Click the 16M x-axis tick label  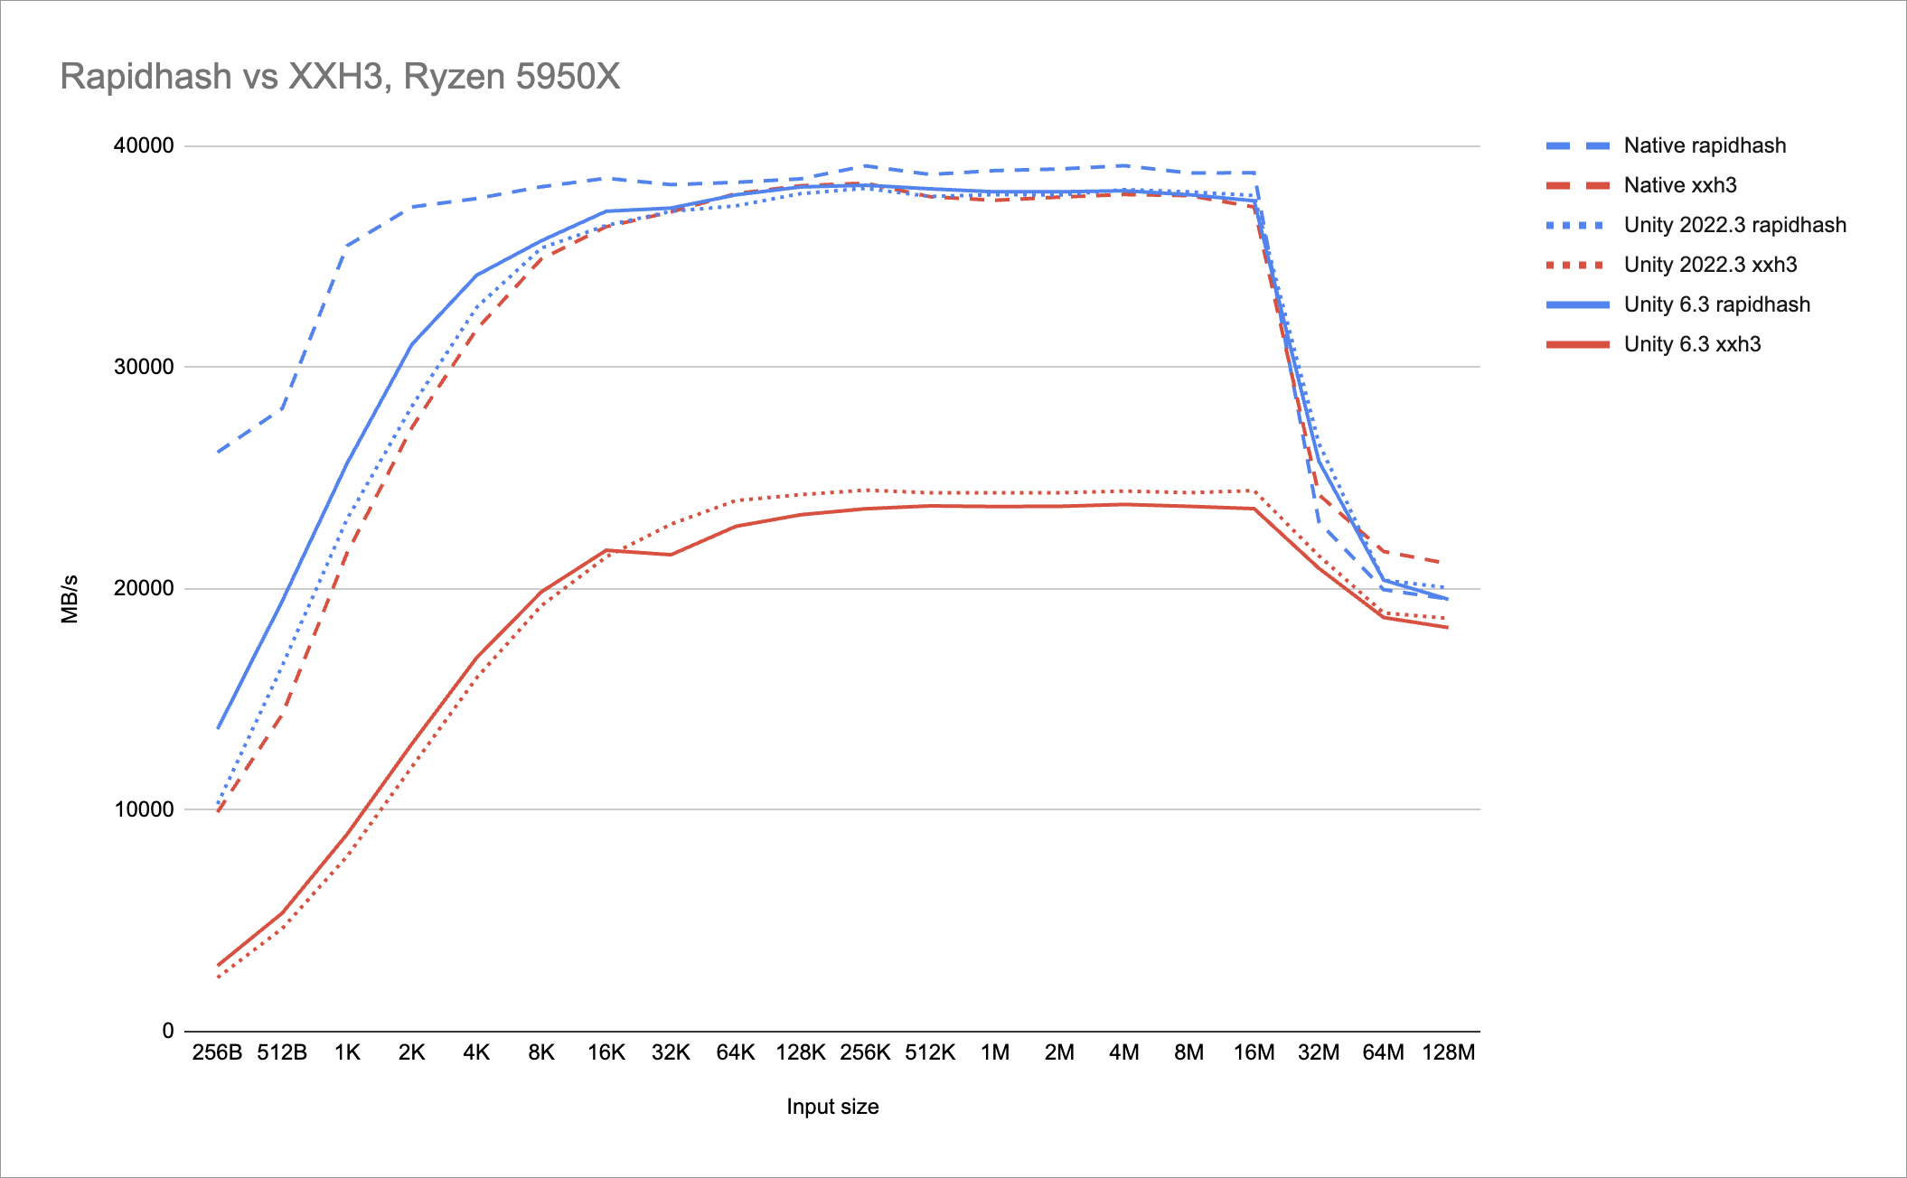coord(1254,1052)
